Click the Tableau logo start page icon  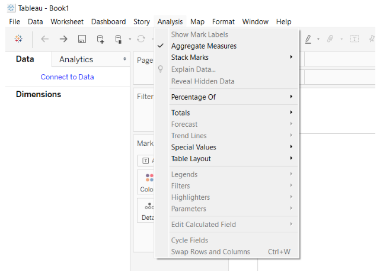tap(18, 39)
